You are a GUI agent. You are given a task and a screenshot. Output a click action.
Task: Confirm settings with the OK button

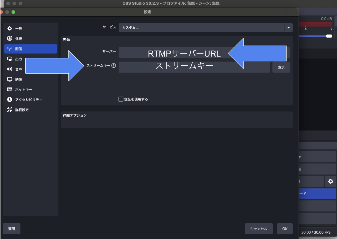click(x=285, y=229)
